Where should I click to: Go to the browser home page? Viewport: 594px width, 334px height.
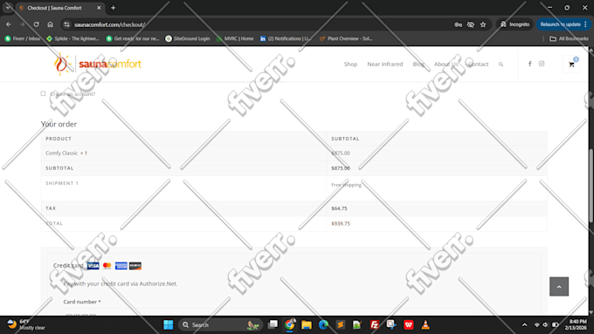click(x=50, y=24)
